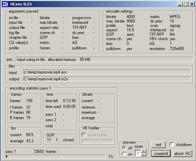
Task: Click the exit button
Action: pos(158,145)
